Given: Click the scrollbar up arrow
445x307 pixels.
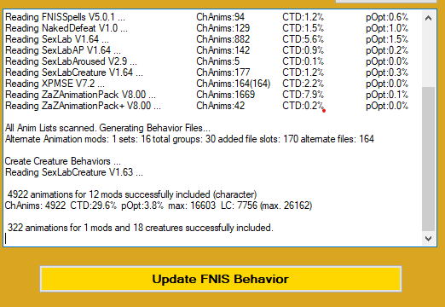Looking at the screenshot, I should [428, 18].
